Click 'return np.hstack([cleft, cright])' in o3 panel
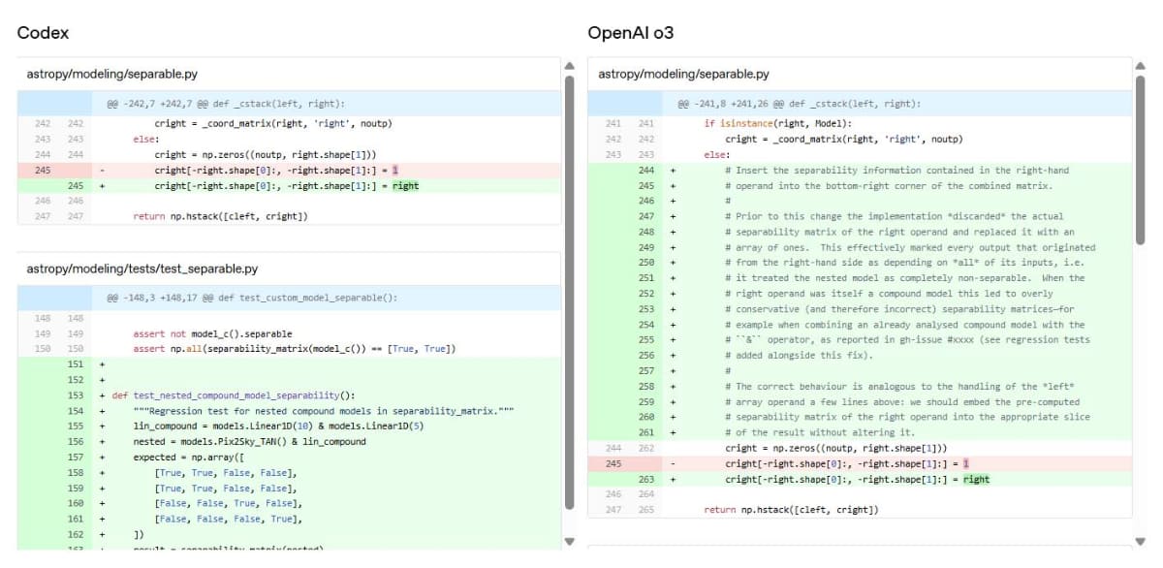Image resolution: width=1163 pixels, height=568 pixels. click(x=792, y=510)
